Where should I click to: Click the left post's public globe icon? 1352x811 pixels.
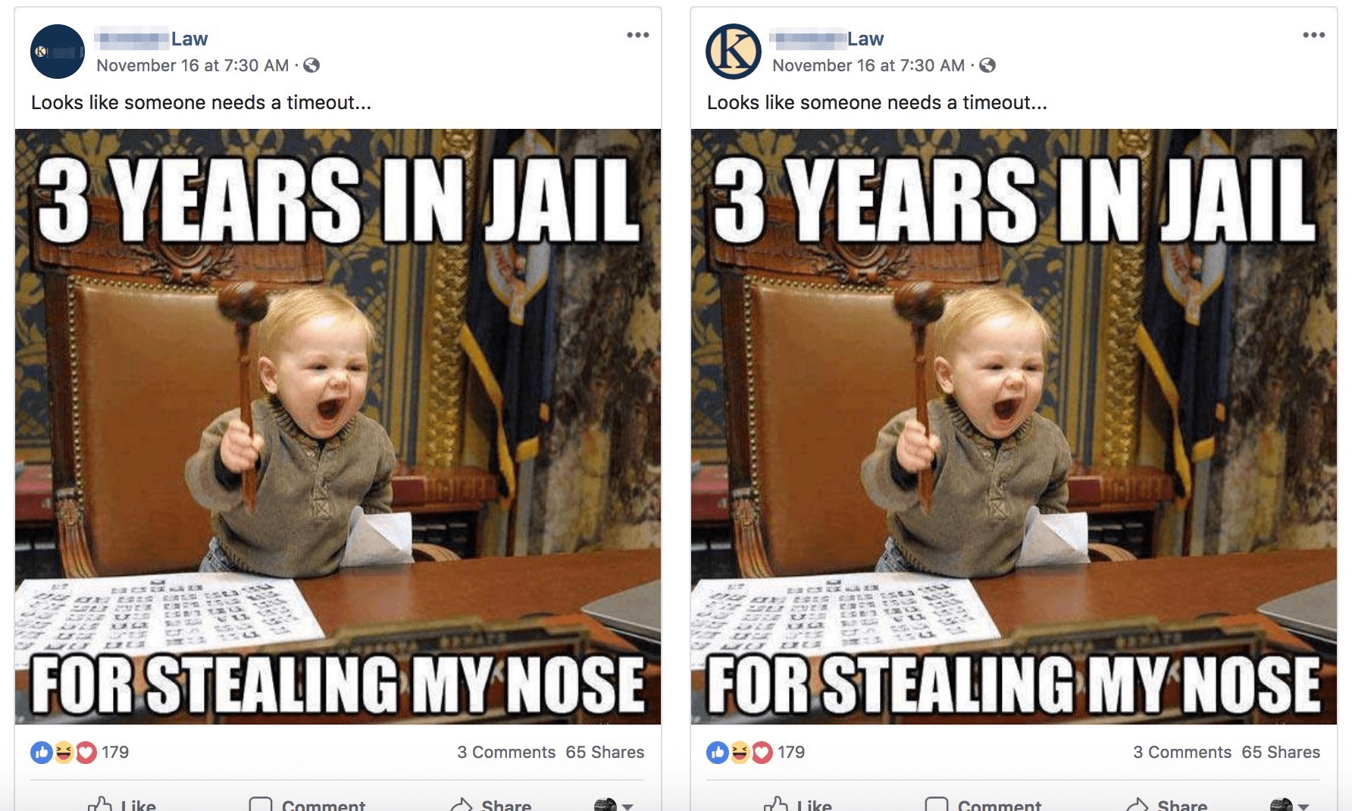[x=311, y=65]
